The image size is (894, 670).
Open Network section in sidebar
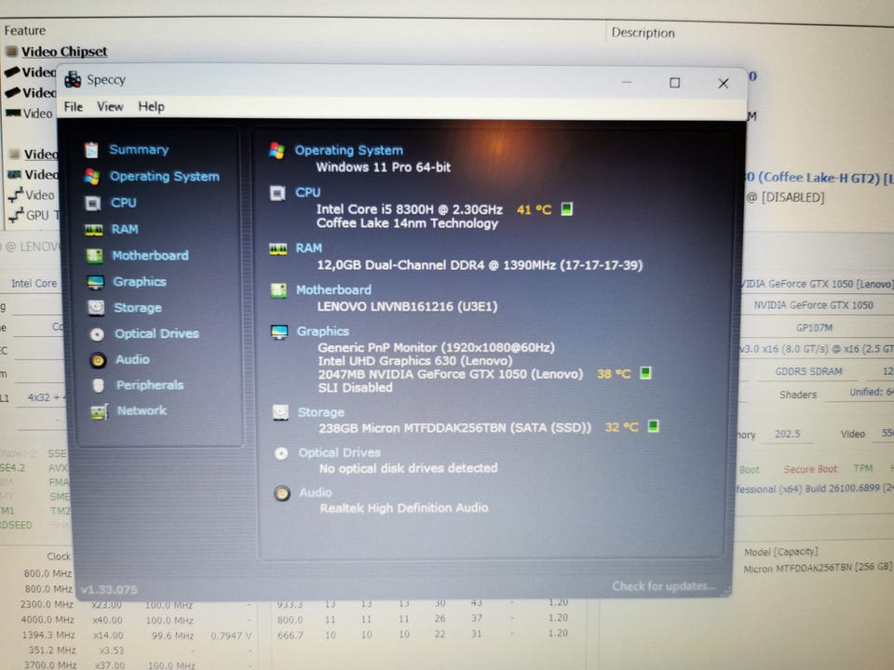(142, 410)
